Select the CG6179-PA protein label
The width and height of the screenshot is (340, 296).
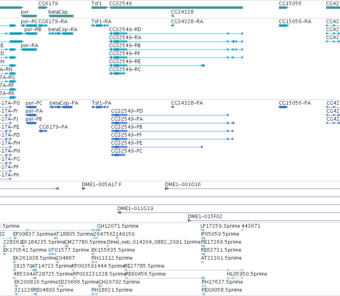click(x=54, y=127)
